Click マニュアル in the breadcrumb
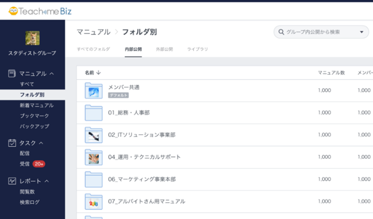Screen dimensions: 373x219 pos(94,32)
